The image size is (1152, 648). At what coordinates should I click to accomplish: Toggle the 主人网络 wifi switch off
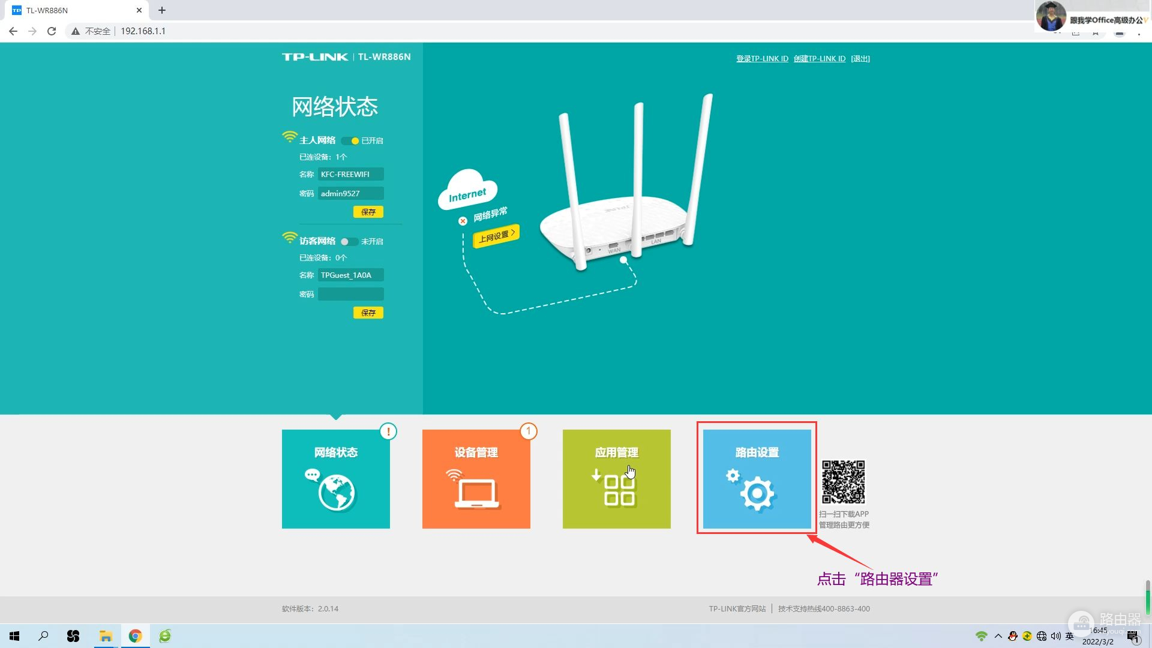click(x=350, y=141)
